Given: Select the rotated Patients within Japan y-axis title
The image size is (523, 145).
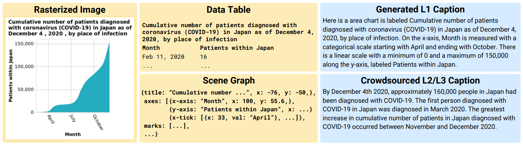Looking at the screenshot, I should click(x=10, y=76).
